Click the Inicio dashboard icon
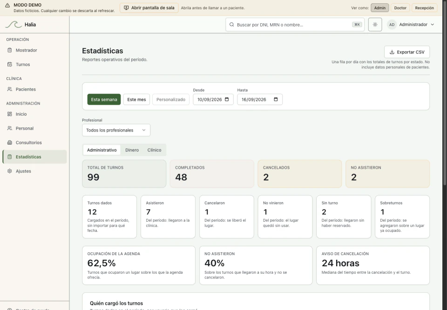The image size is (447, 310). (10, 114)
